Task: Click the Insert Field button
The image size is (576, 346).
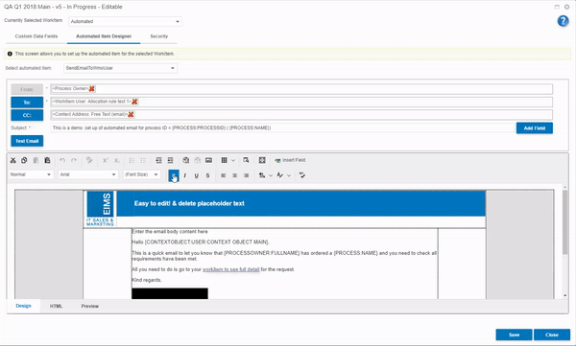Action: (290, 160)
